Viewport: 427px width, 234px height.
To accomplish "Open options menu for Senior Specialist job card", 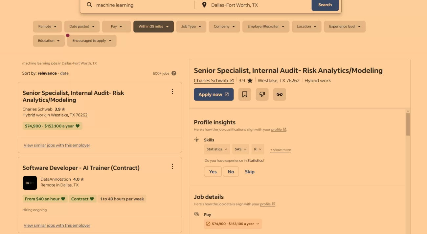I will tap(172, 92).
